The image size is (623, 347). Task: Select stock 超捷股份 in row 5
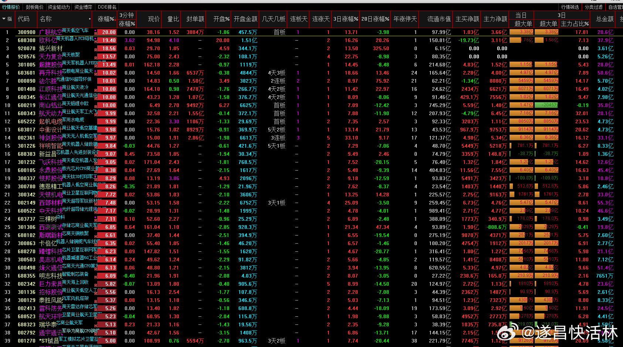point(51,65)
